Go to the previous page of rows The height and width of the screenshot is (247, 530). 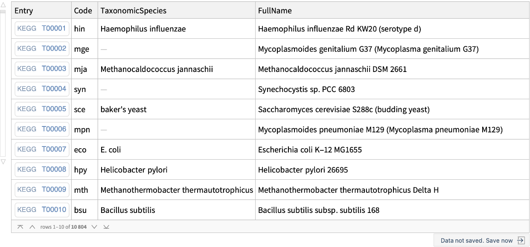[32, 227]
